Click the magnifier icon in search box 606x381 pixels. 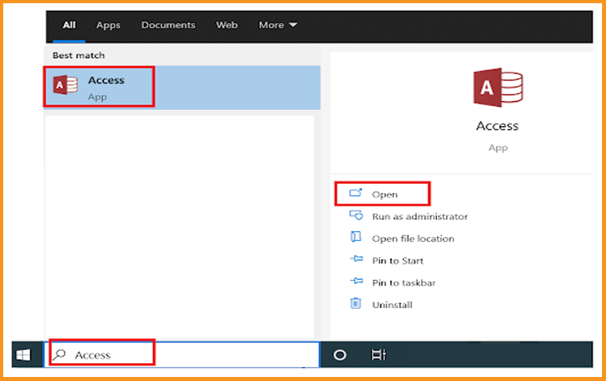[x=60, y=354]
